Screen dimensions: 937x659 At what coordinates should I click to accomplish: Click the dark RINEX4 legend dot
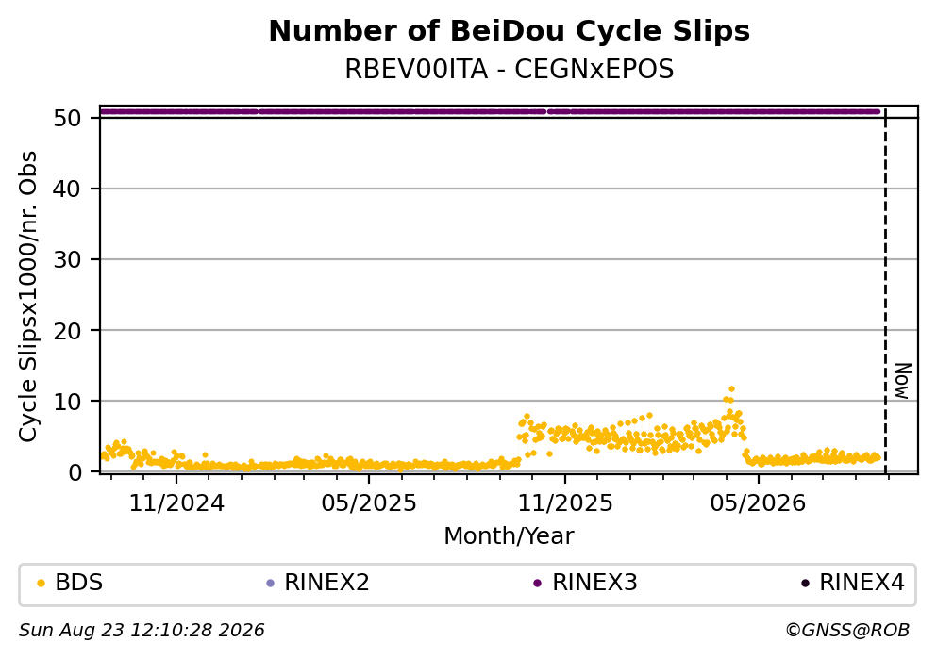(805, 584)
